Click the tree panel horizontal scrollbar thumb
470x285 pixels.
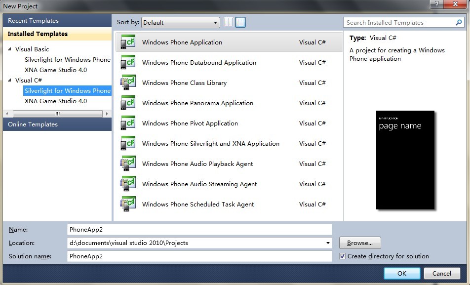click(x=58, y=114)
